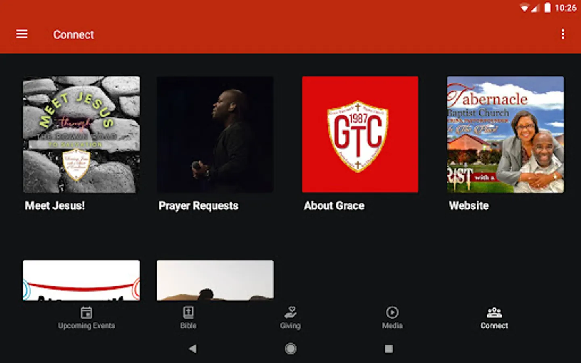Select the 'About Grace' label
581x363 pixels.
(334, 206)
